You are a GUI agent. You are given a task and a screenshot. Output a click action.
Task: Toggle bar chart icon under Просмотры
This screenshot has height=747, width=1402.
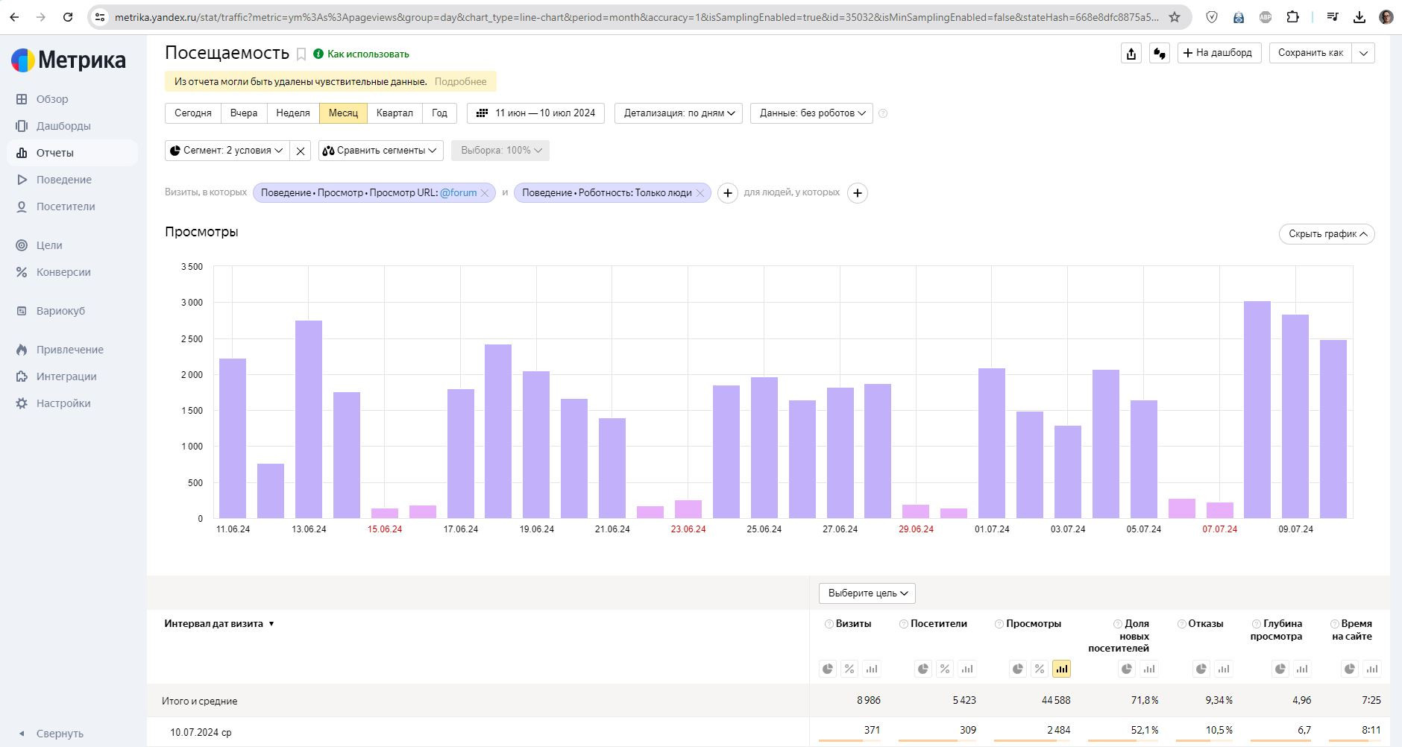click(1061, 669)
